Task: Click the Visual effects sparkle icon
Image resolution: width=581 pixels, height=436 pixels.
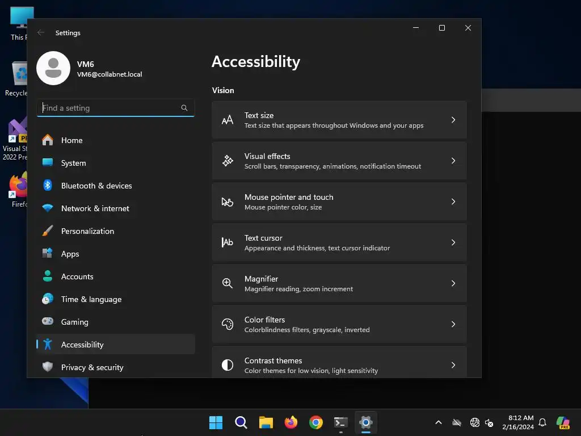Action: click(228, 161)
